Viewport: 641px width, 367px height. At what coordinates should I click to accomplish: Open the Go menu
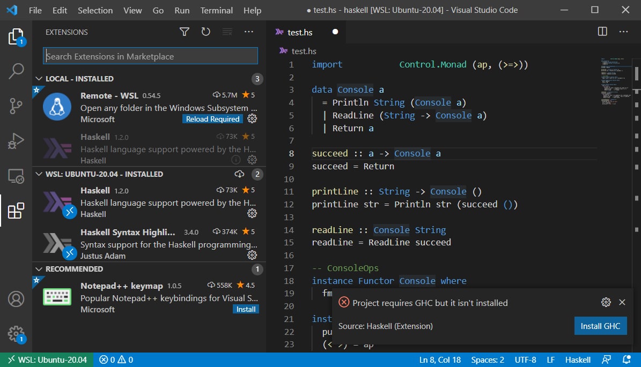[158, 10]
